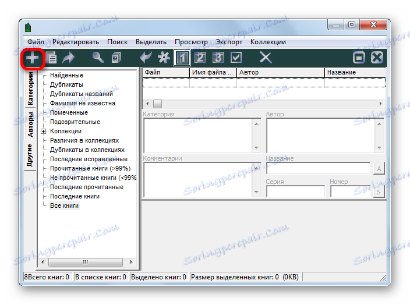Expand the Коллекции tree node
This screenshot has height=305, width=410.
click(44, 131)
